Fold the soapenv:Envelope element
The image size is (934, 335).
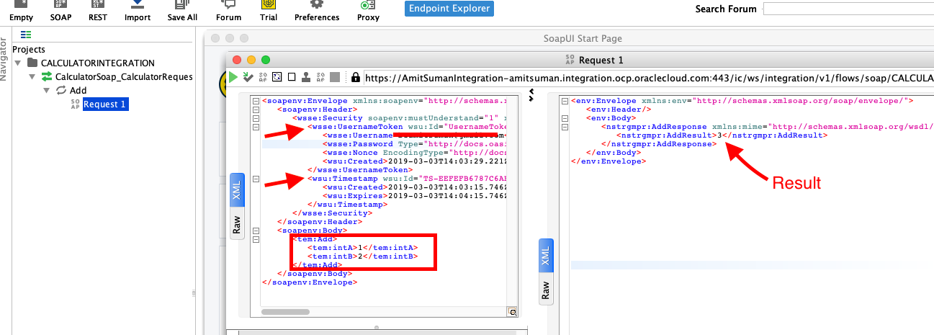[256, 102]
